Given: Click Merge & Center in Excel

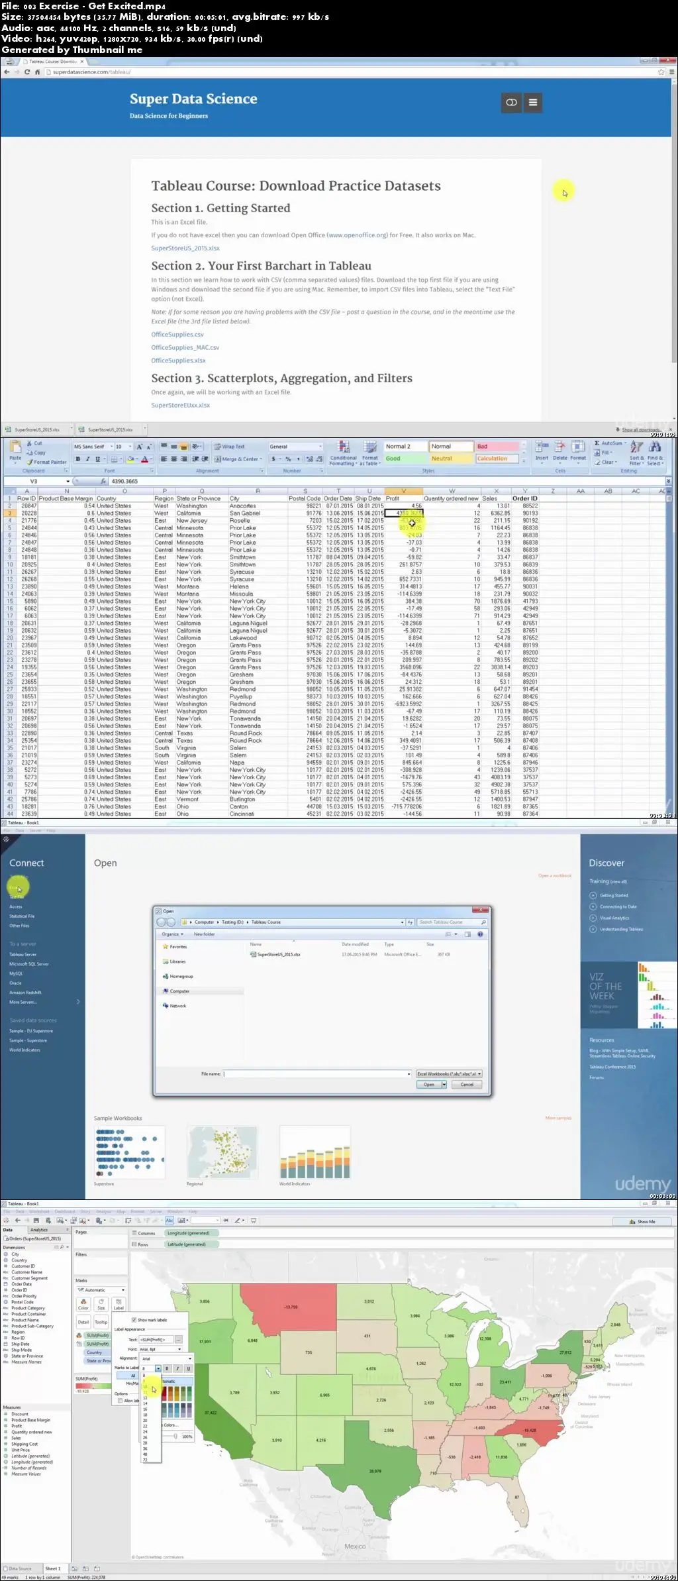Looking at the screenshot, I should pos(236,459).
